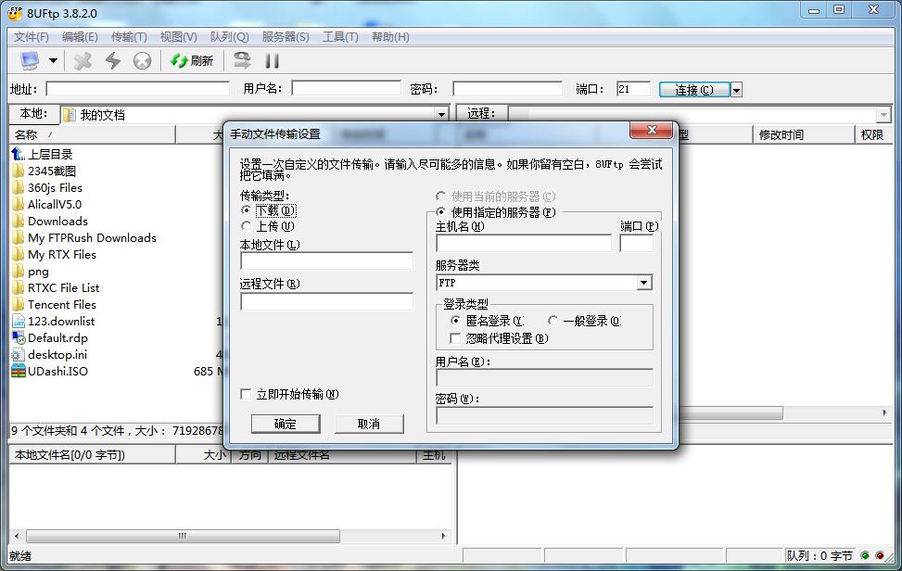Click the 本地文件 input field
Viewport: 902px width, 571px height.
(326, 261)
